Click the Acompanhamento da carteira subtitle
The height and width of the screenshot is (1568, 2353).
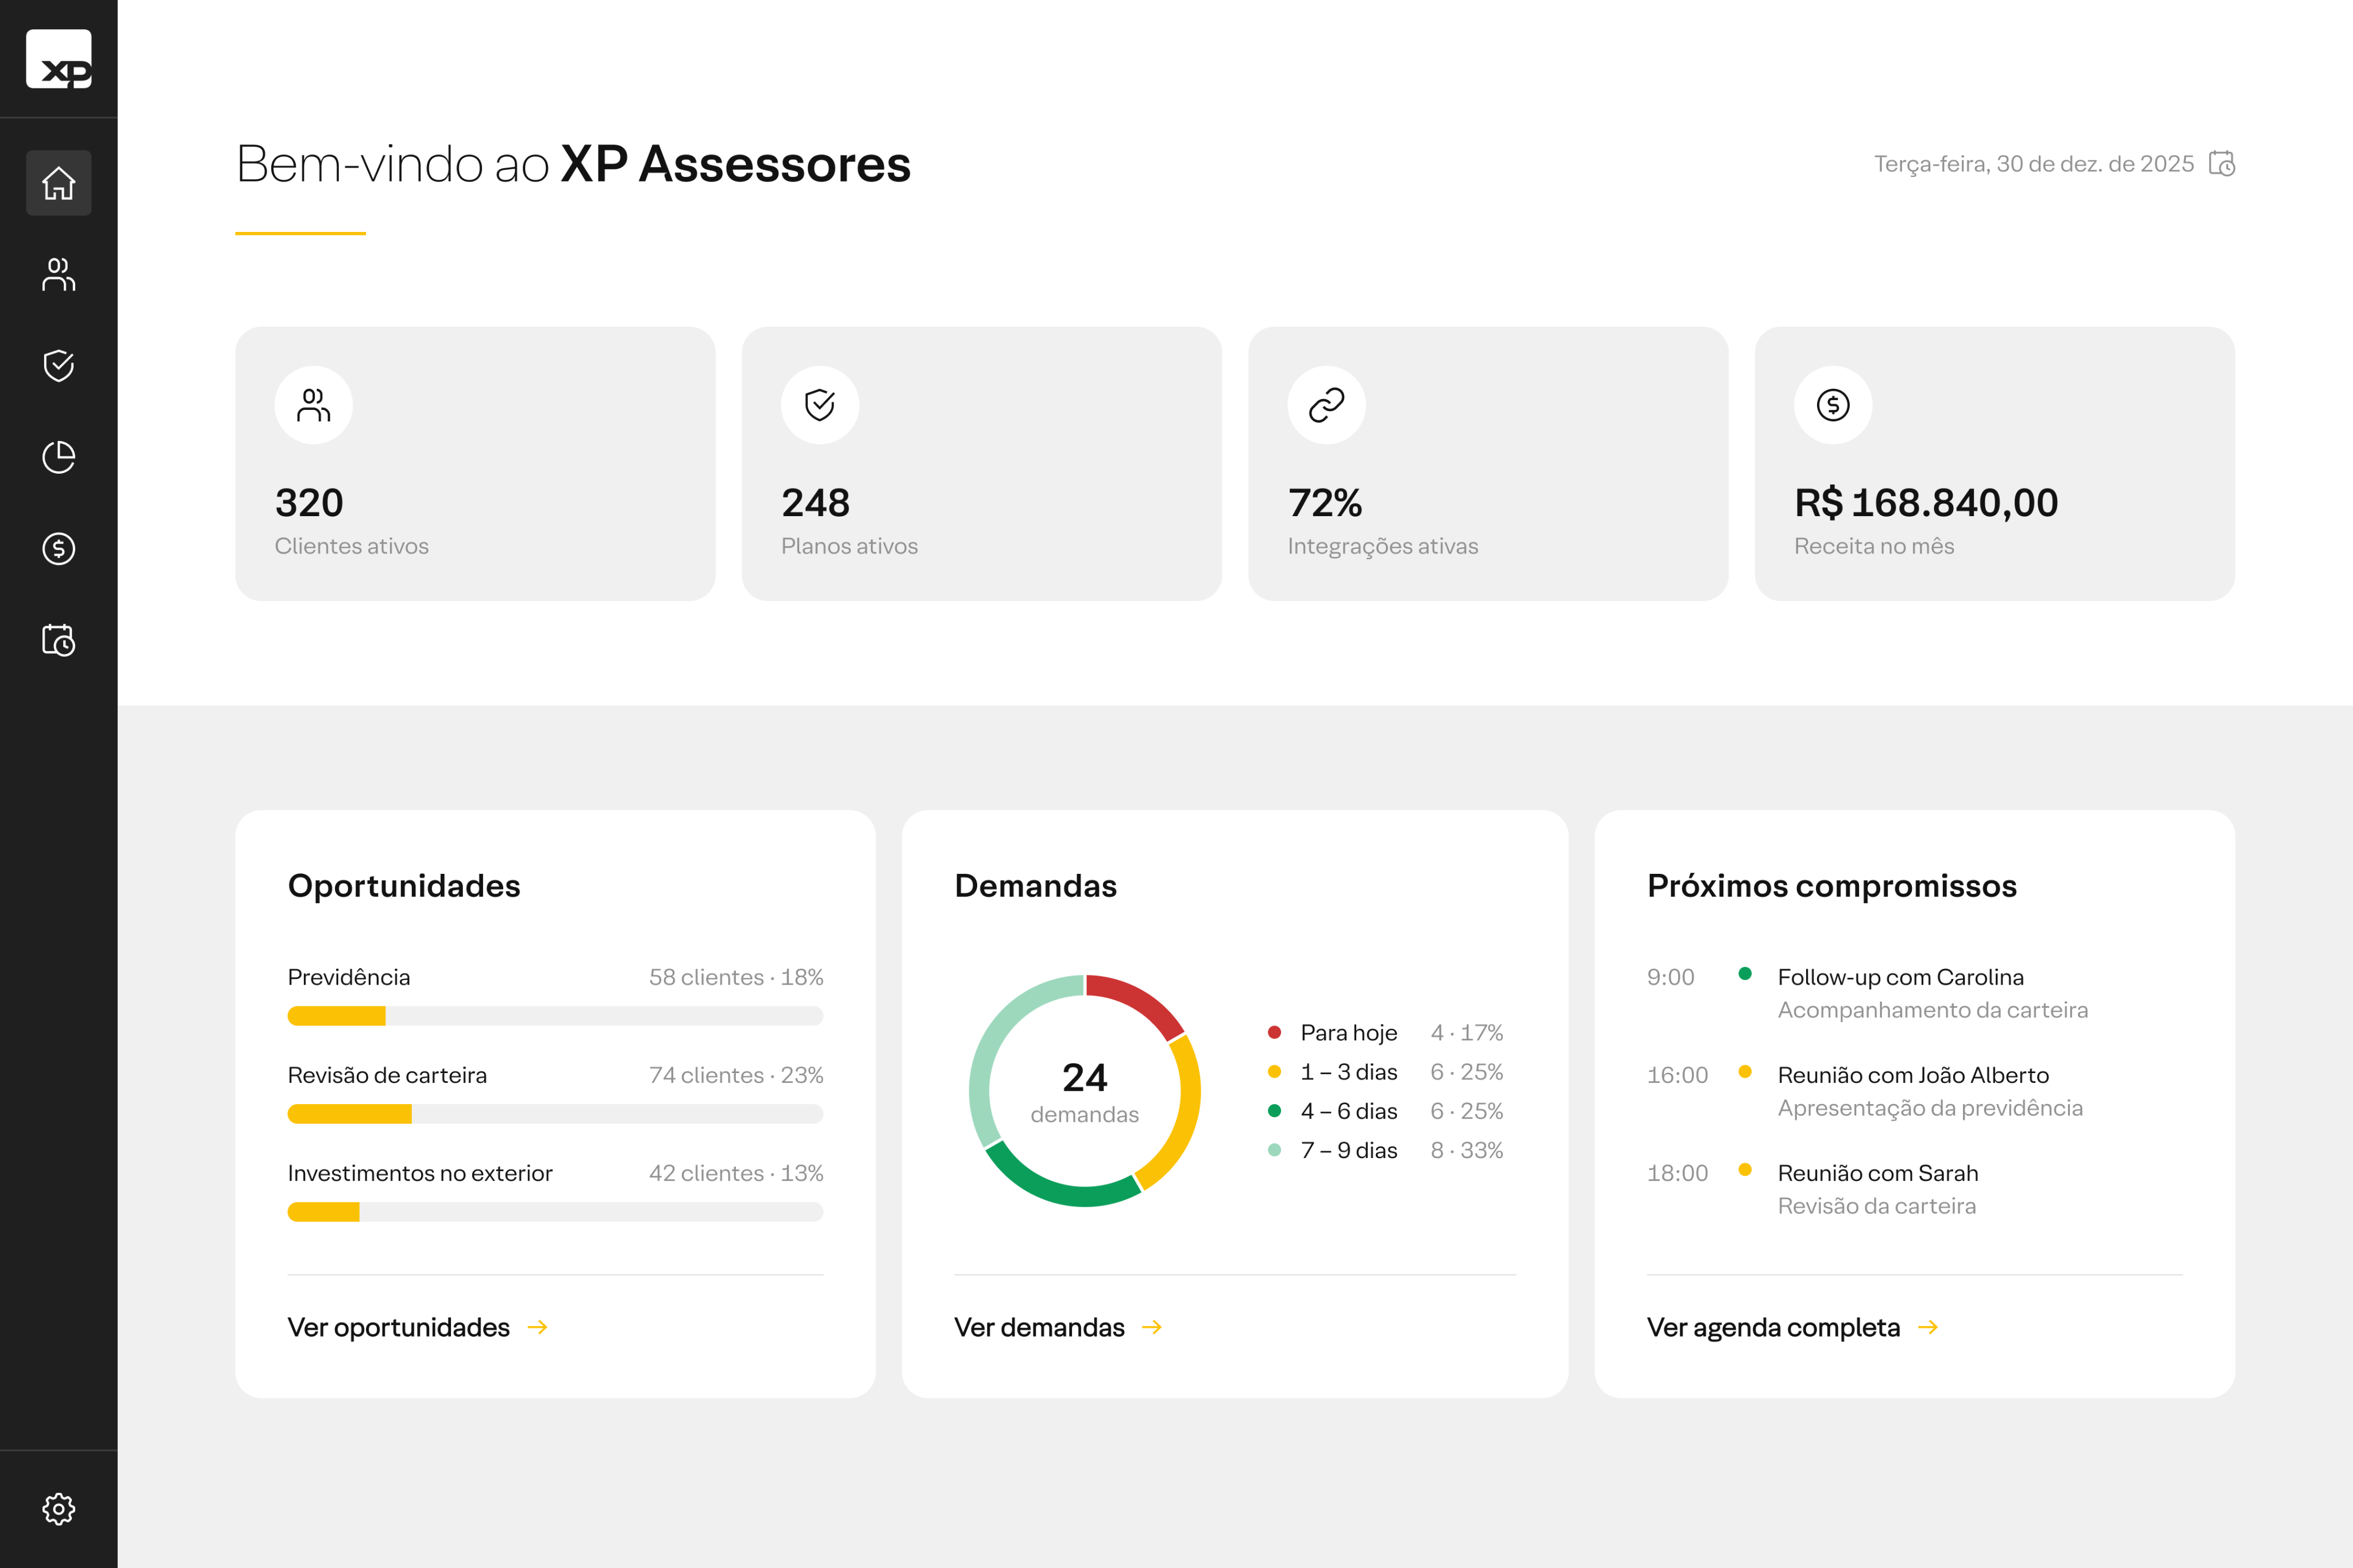(1933, 1010)
